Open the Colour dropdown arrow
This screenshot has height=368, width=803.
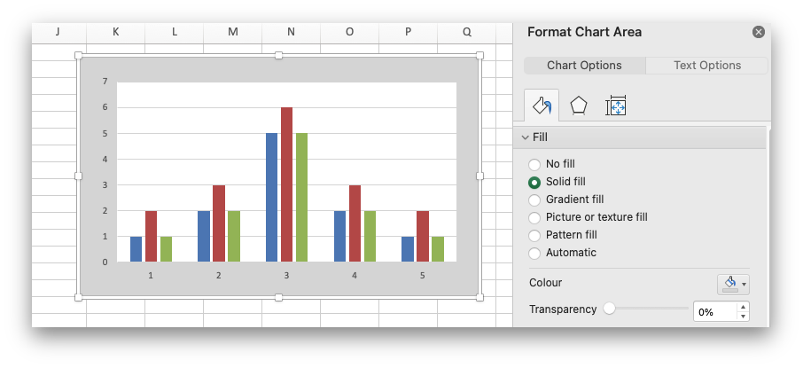click(x=744, y=285)
